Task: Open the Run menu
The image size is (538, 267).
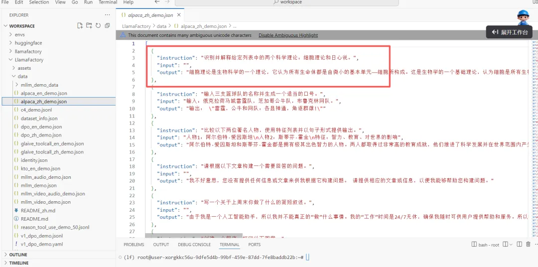Action: point(88,2)
